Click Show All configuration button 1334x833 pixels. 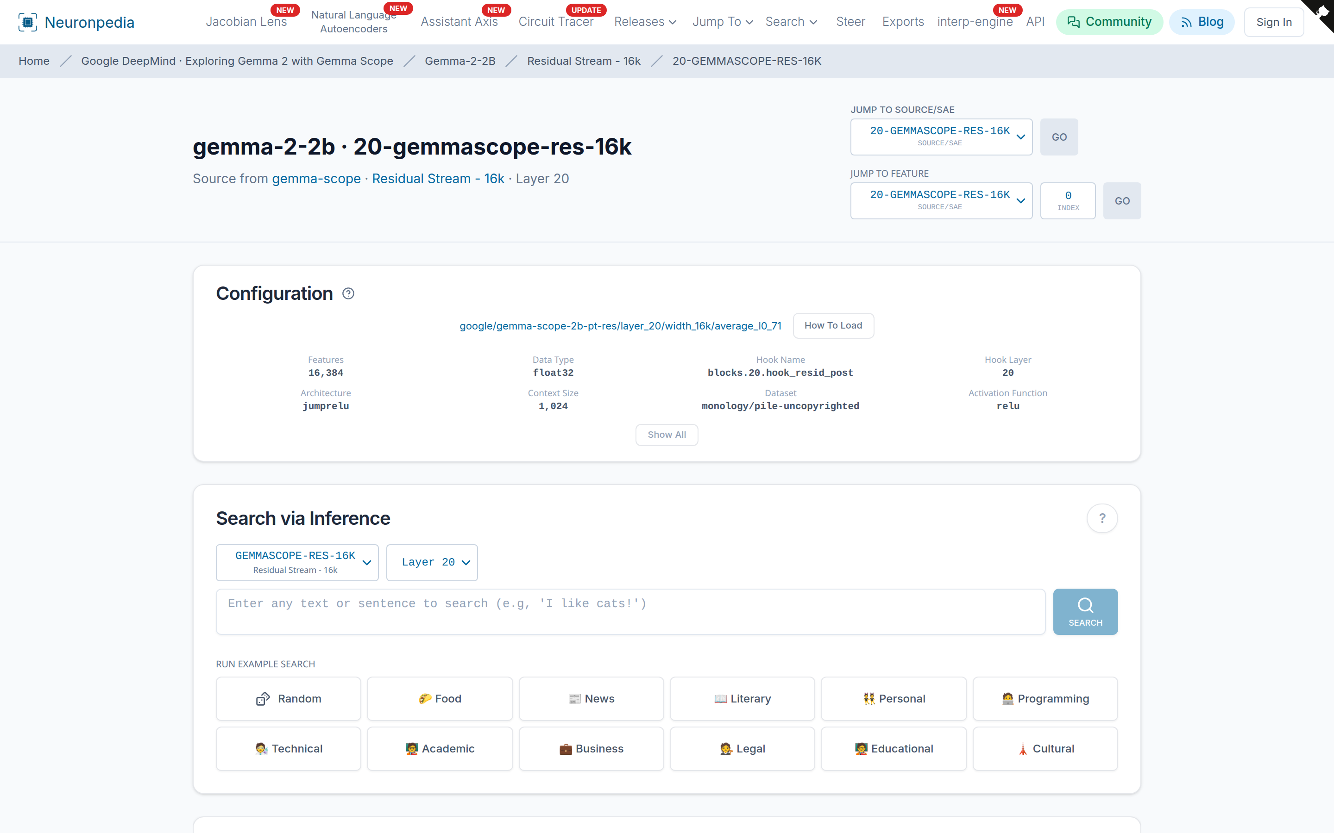(667, 435)
